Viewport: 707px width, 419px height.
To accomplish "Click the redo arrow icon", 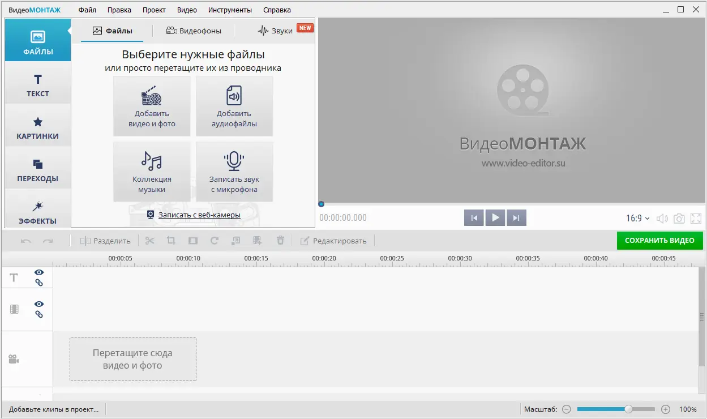I will point(48,241).
